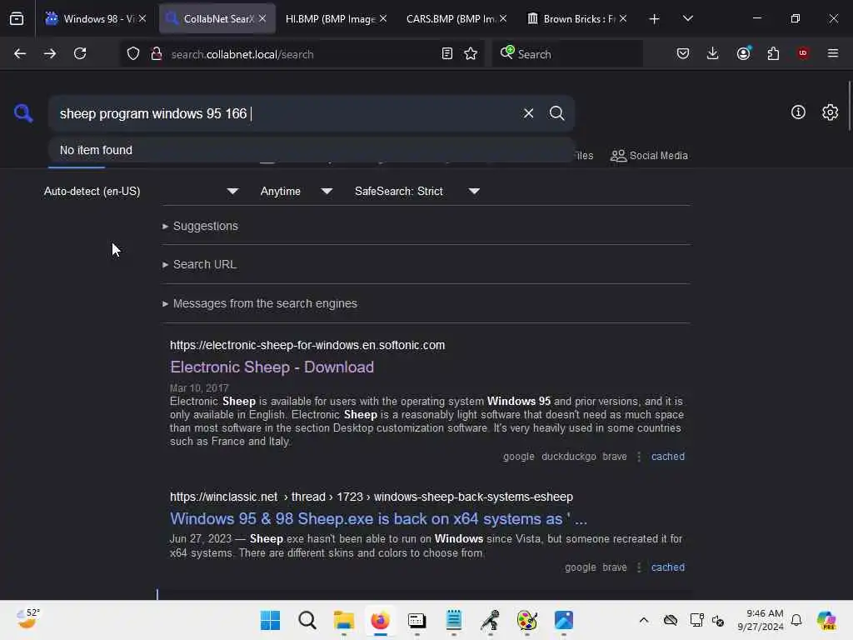Open the weather widget showing 52°
Image resolution: width=853 pixels, height=640 pixels.
[x=28, y=619]
